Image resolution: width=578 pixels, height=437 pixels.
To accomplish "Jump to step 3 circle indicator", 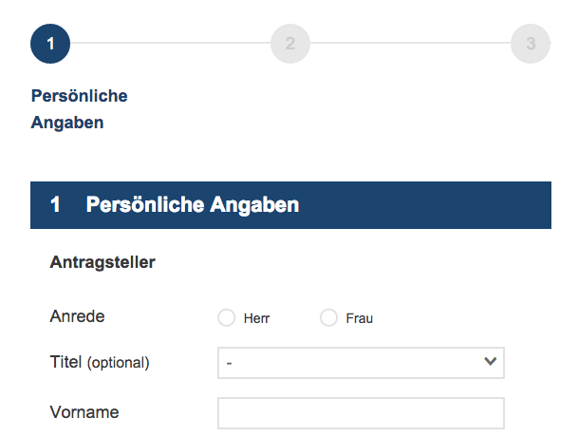I will [x=531, y=44].
